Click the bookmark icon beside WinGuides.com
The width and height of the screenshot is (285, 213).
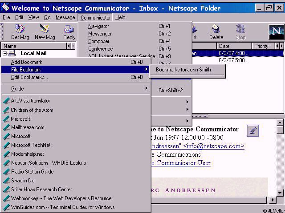coord(6,207)
